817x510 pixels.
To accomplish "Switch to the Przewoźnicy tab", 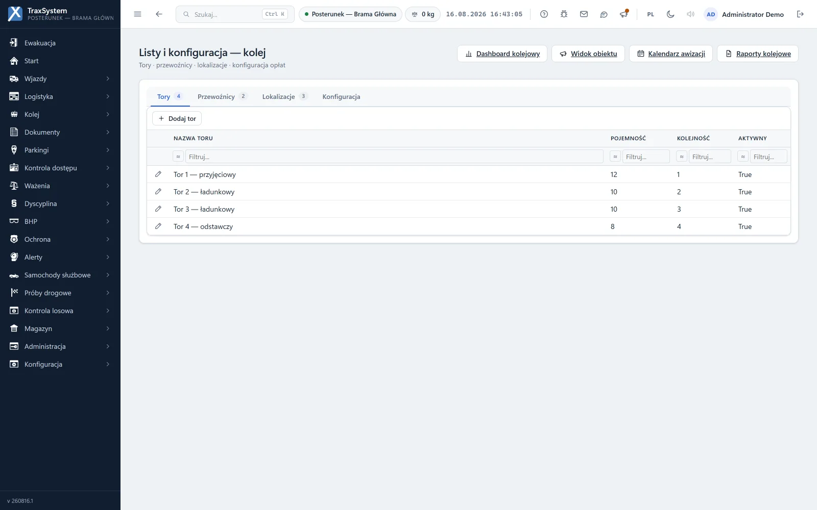I will click(x=222, y=96).
